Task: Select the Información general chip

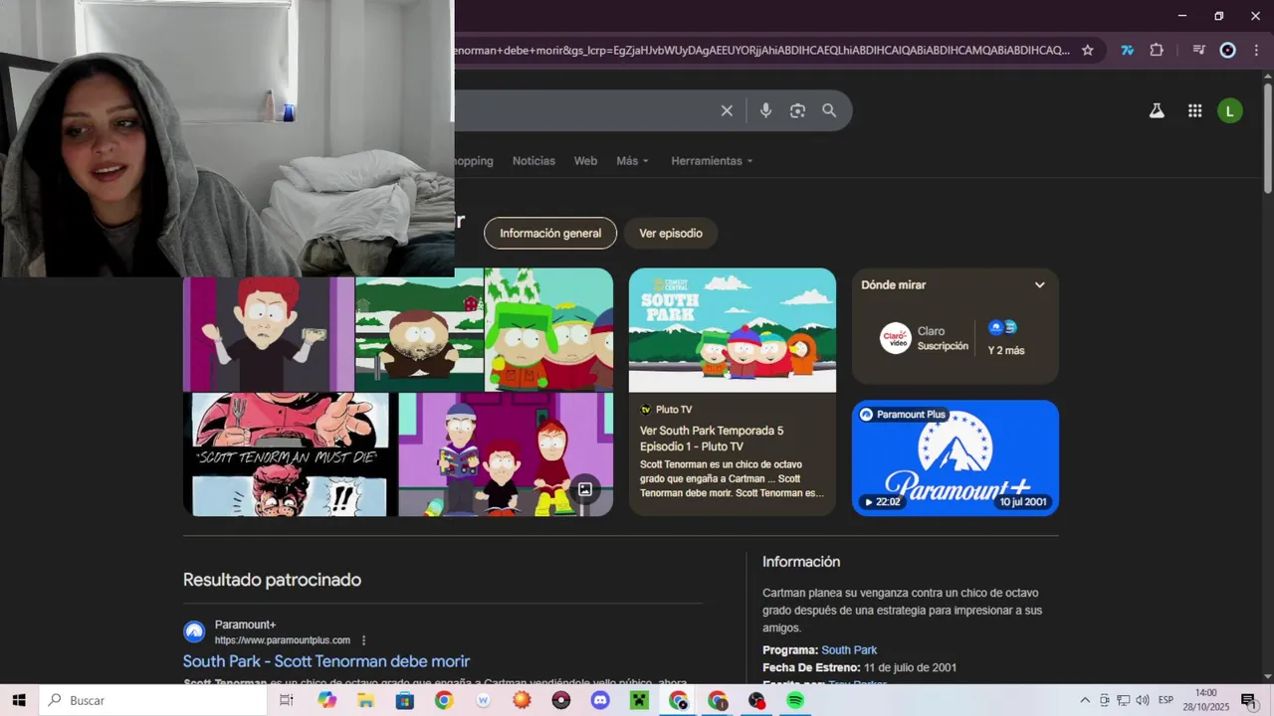Action: coord(550,234)
